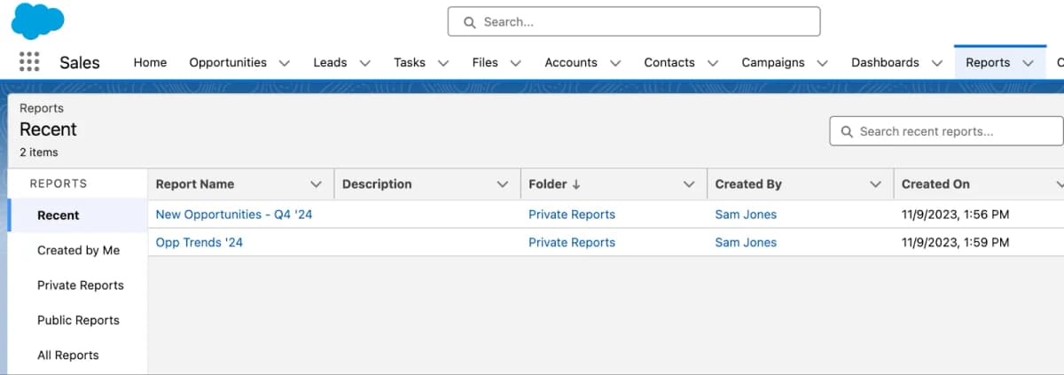Expand the Dashboards tab dropdown chevron
The height and width of the screenshot is (375, 1064).
[937, 63]
